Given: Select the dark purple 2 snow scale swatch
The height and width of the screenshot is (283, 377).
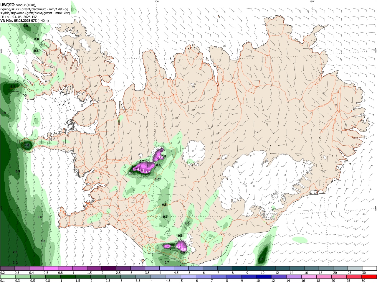Looking at the screenshot, I should coord(108,269).
